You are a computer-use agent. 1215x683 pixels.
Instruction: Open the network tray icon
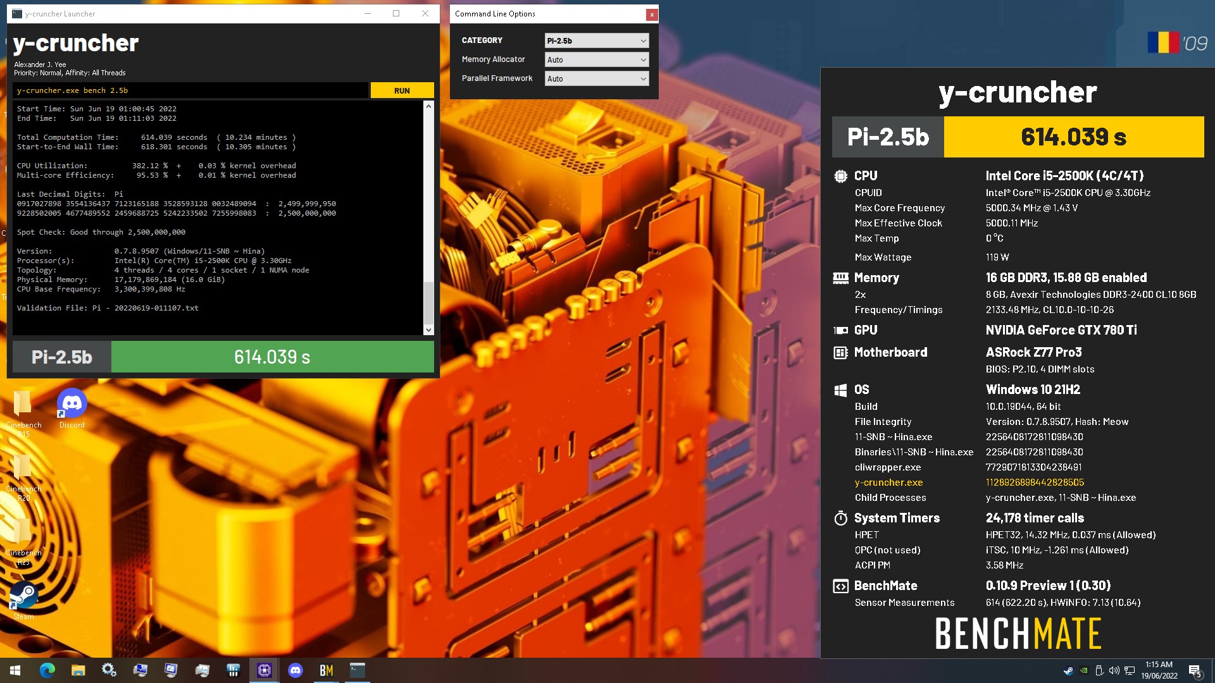(x=1129, y=670)
